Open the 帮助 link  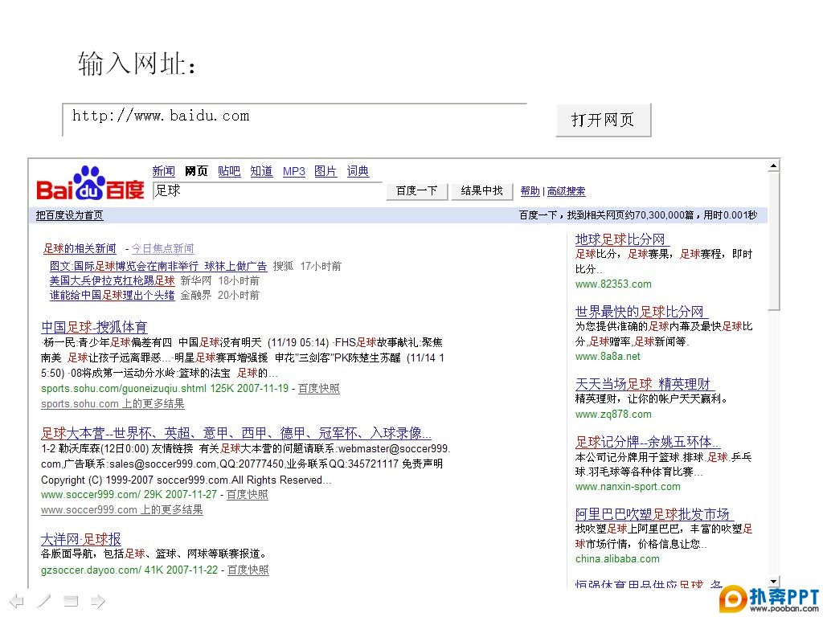point(530,191)
